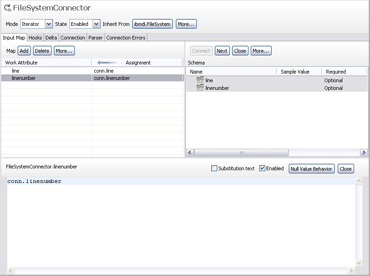Click the schema horizontal scrollbar thumb
370x276 pixels.
click(x=241, y=153)
